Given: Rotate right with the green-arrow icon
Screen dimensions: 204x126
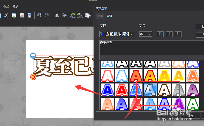Looking at the screenshot, I should [80, 15].
